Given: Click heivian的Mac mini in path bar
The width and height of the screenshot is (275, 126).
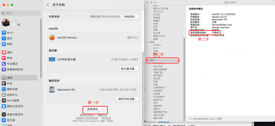Looking at the screenshot, I should click(x=204, y=119).
